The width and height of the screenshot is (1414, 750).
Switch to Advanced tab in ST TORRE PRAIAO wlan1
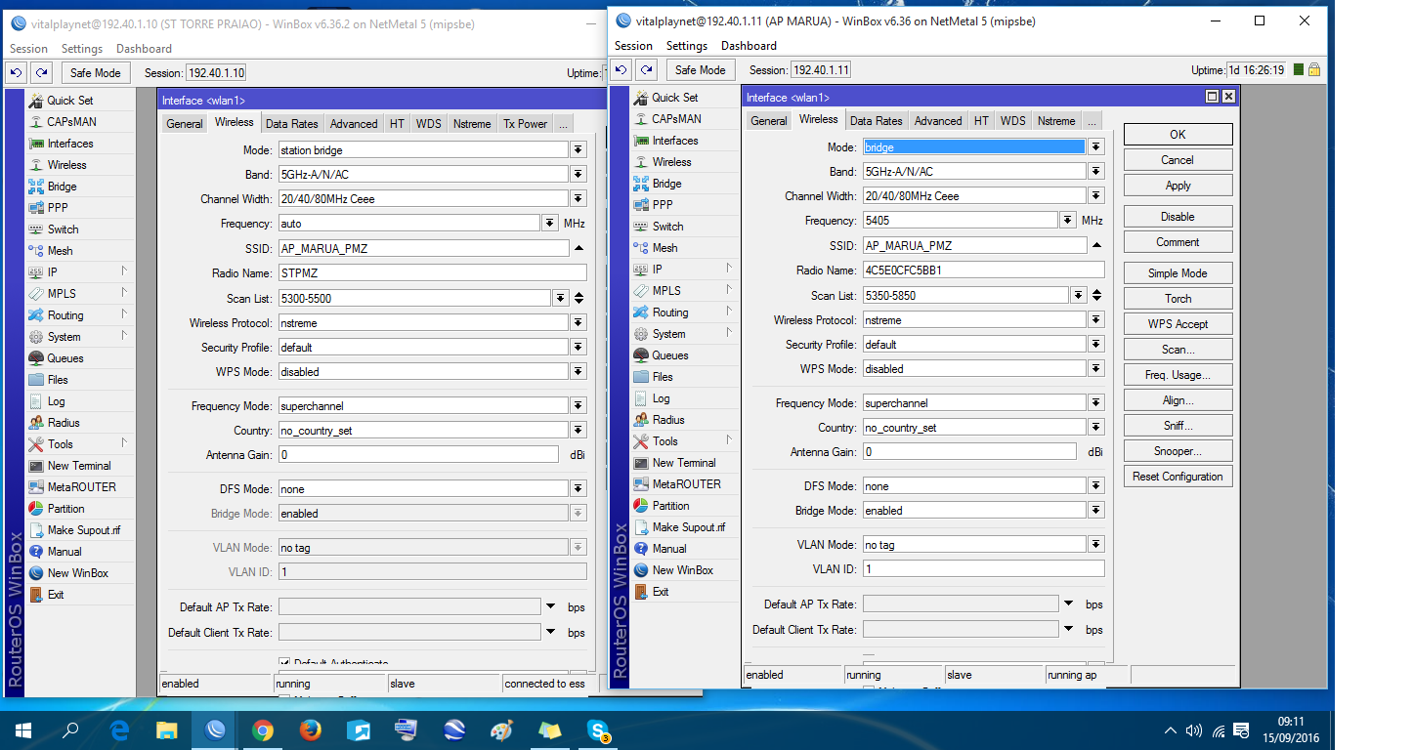point(354,124)
